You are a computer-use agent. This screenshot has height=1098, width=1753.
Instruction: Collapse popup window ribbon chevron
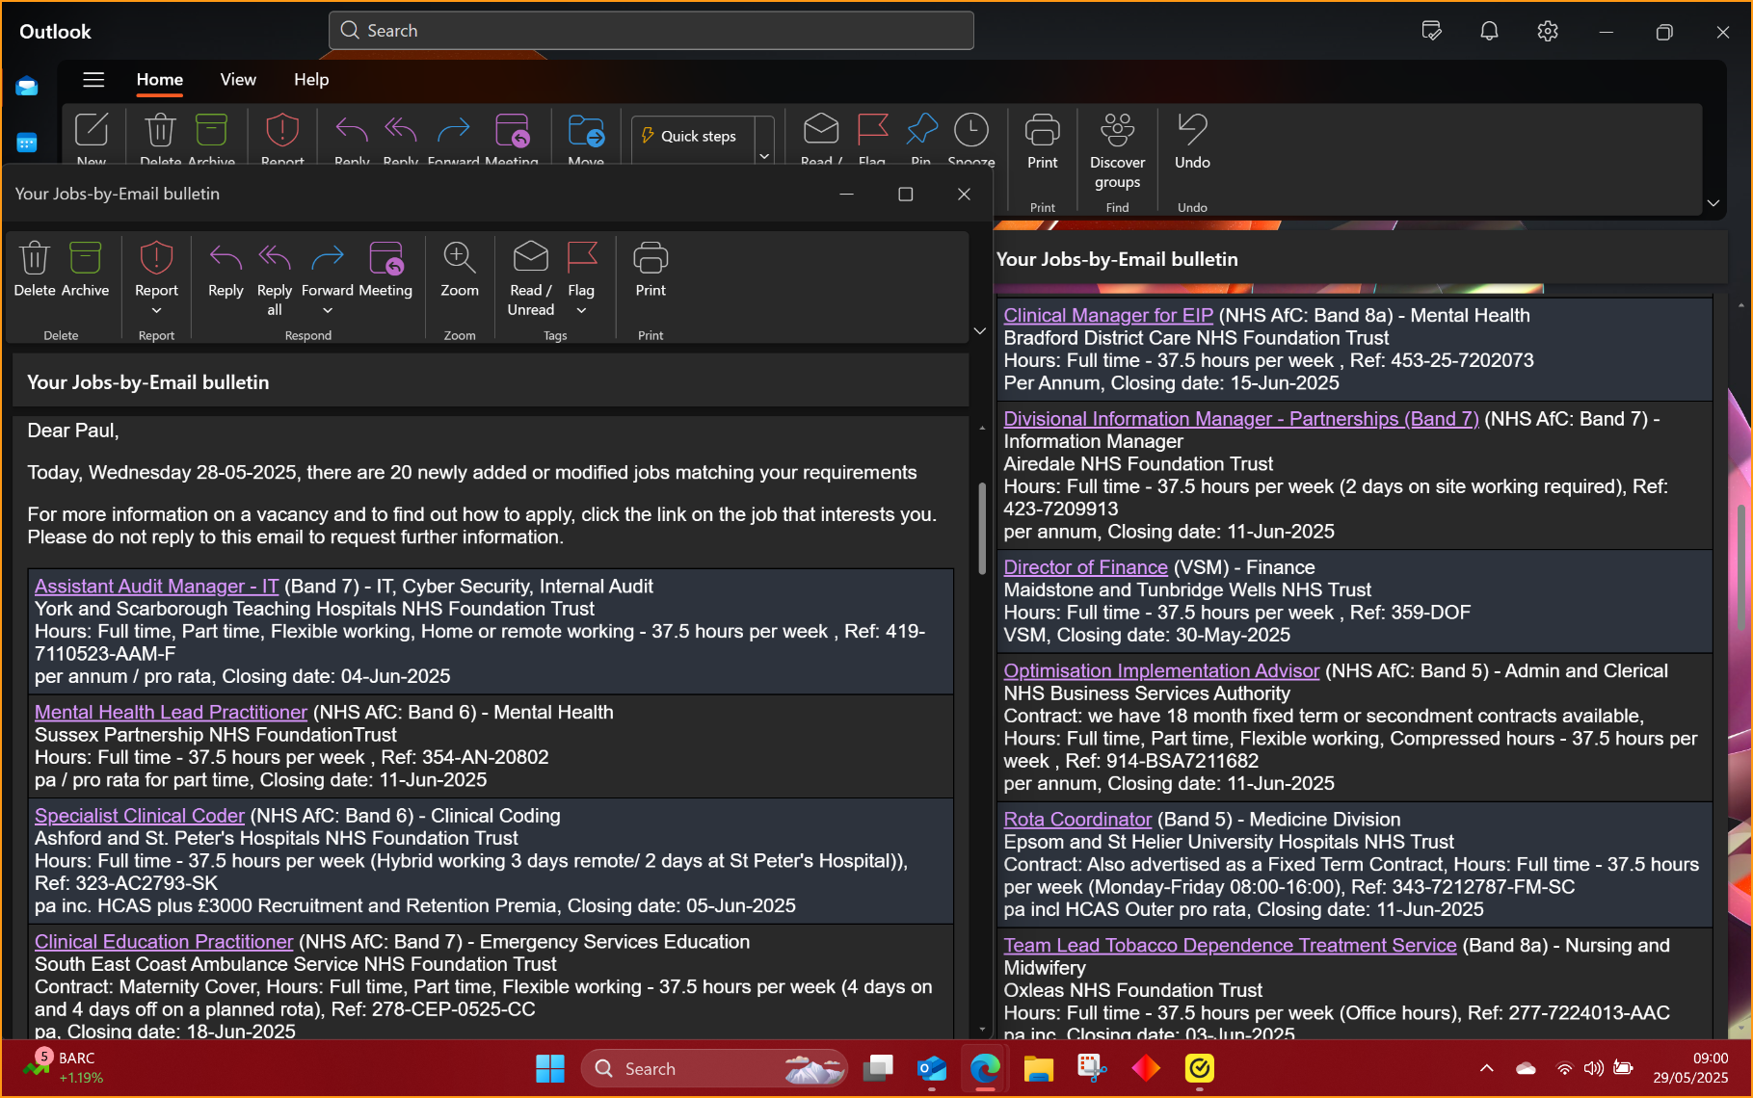[980, 330]
